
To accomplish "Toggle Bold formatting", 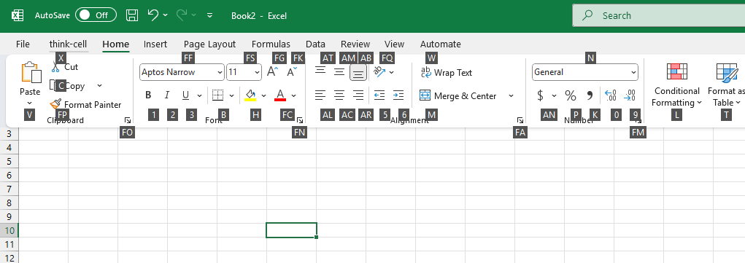I will [x=148, y=96].
